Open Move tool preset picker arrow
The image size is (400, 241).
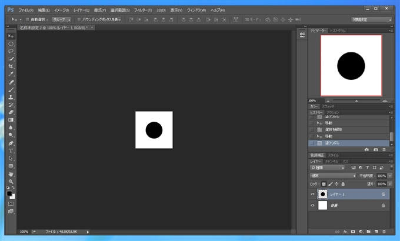click(21, 19)
